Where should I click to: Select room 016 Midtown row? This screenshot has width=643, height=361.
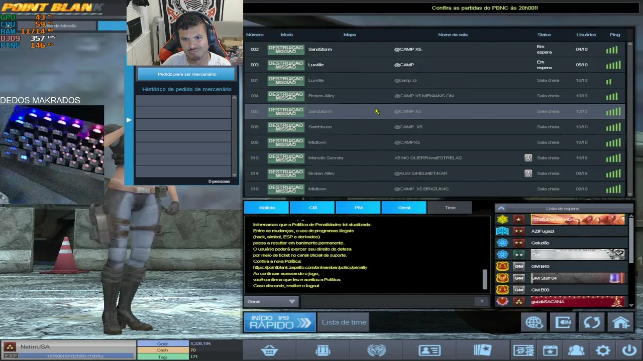coord(435,189)
